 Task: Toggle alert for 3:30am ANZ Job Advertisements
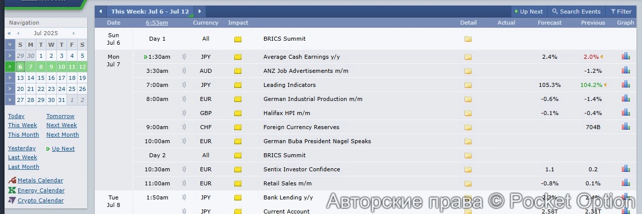click(184, 71)
